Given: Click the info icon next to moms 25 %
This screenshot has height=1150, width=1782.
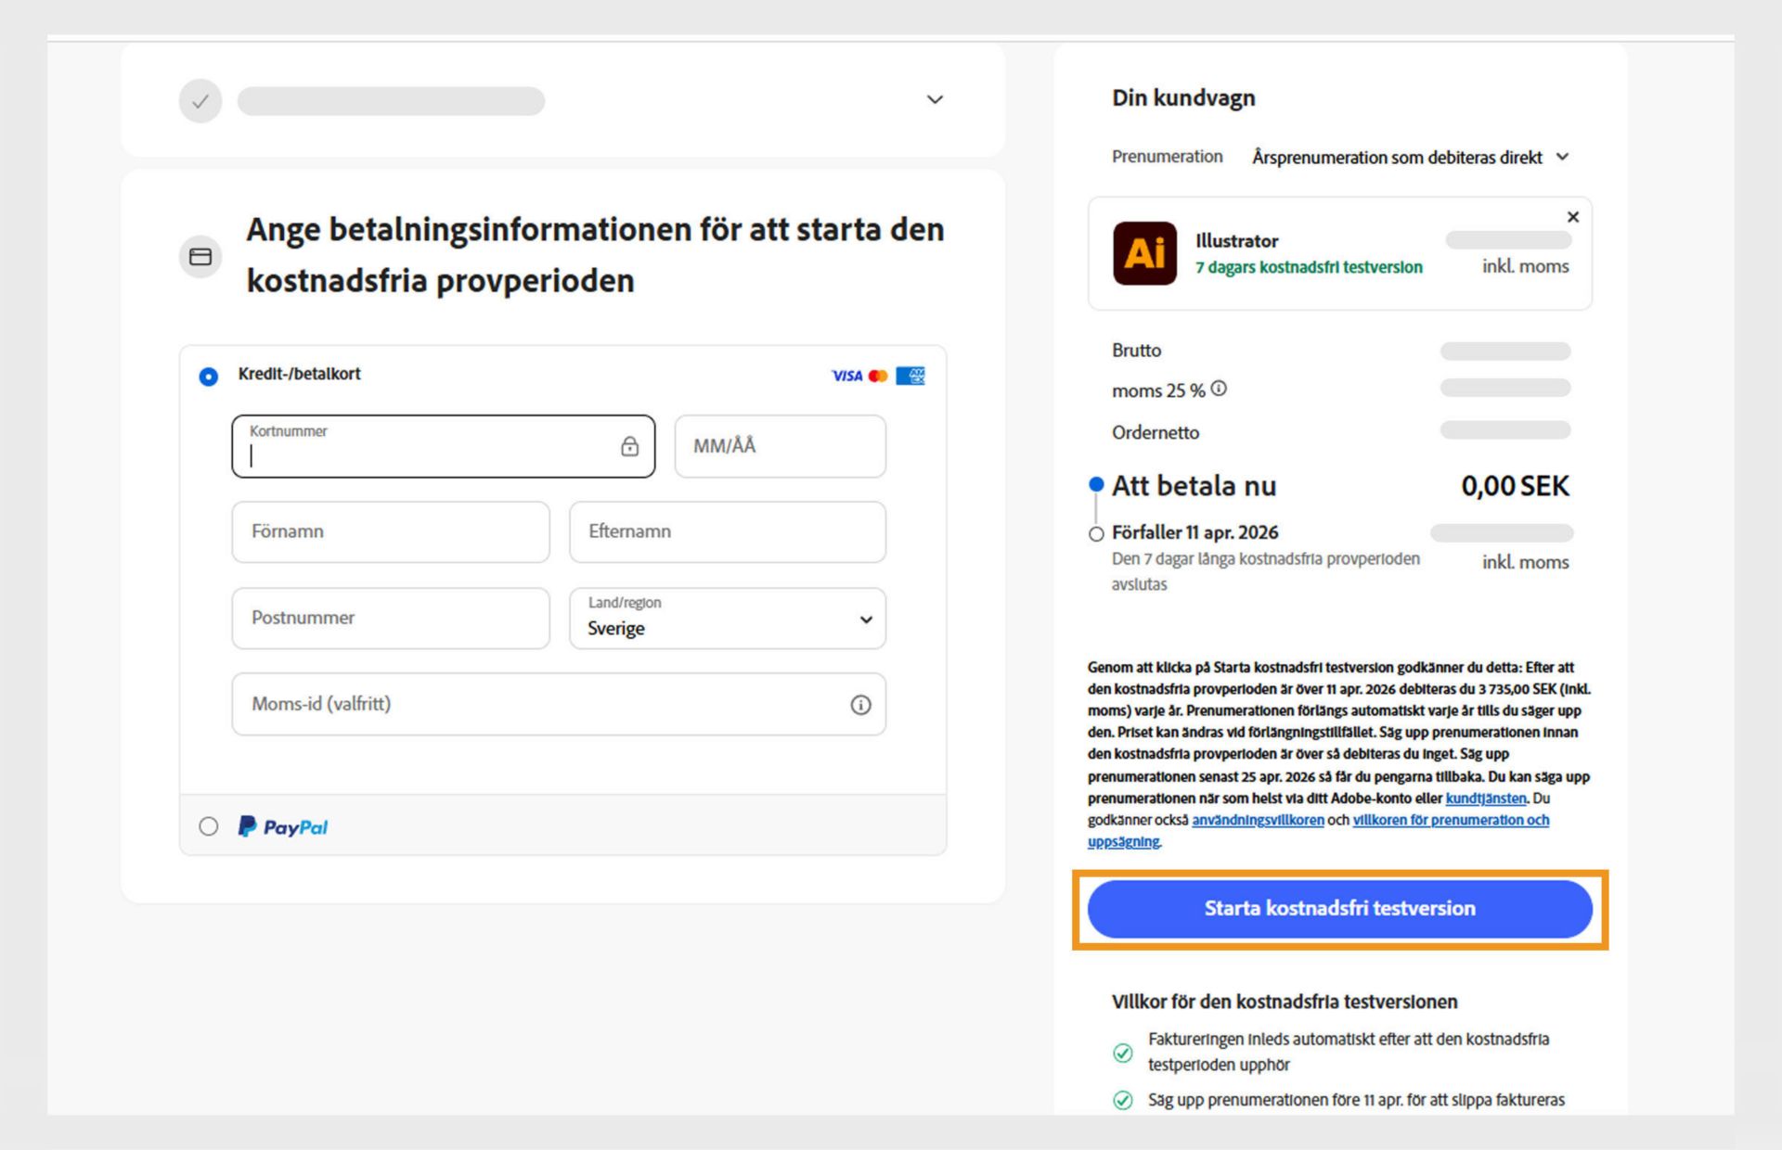Looking at the screenshot, I should [x=1219, y=389].
